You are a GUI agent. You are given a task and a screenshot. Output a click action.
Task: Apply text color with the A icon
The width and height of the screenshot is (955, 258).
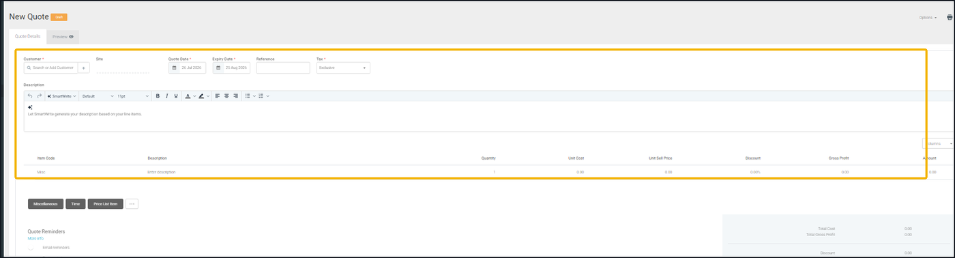click(188, 96)
